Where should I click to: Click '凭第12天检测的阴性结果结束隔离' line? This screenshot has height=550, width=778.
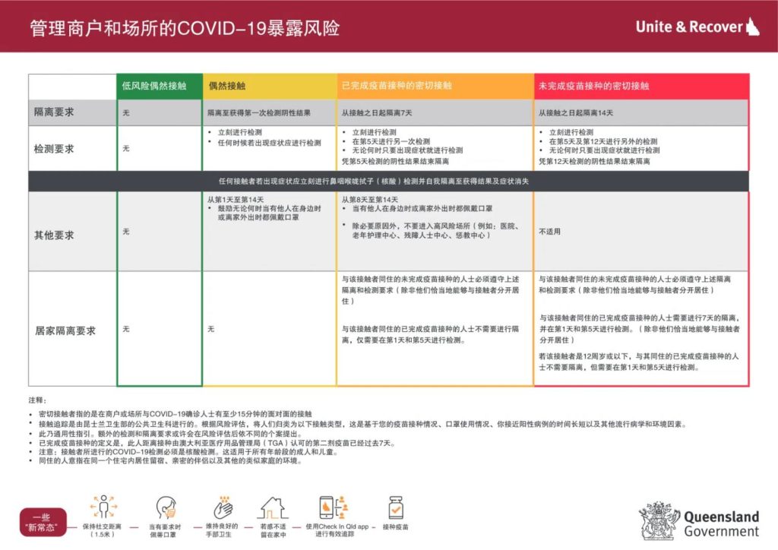pyautogui.click(x=594, y=161)
